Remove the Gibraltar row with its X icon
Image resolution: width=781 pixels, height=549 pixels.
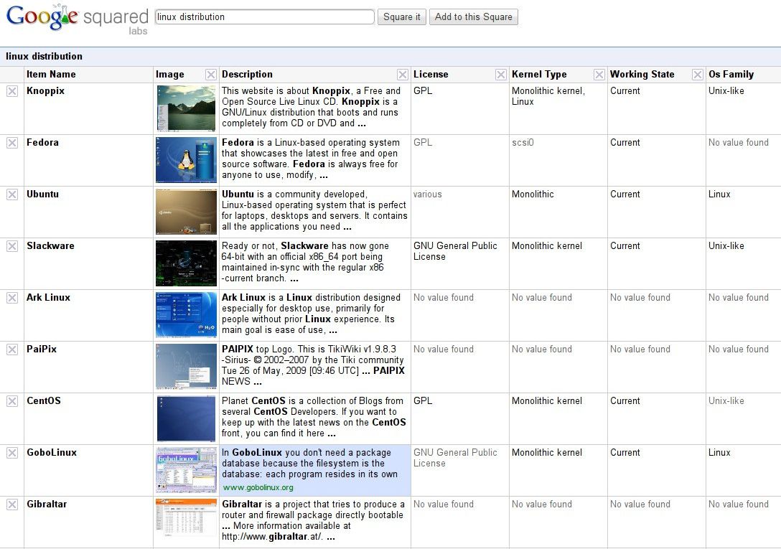12,505
